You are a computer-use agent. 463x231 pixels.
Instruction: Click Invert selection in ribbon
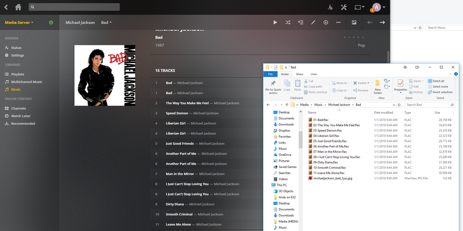click(440, 92)
